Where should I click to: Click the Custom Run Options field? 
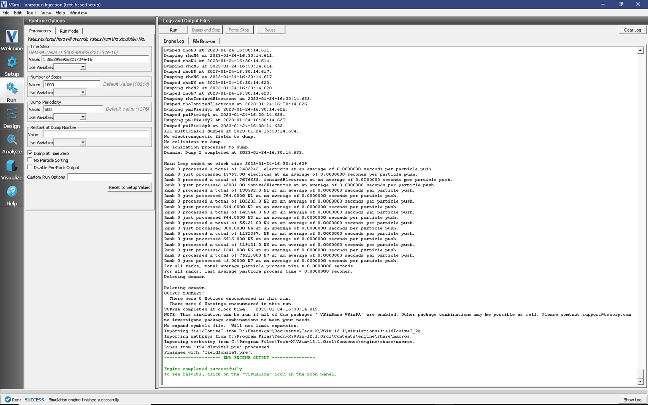point(110,177)
